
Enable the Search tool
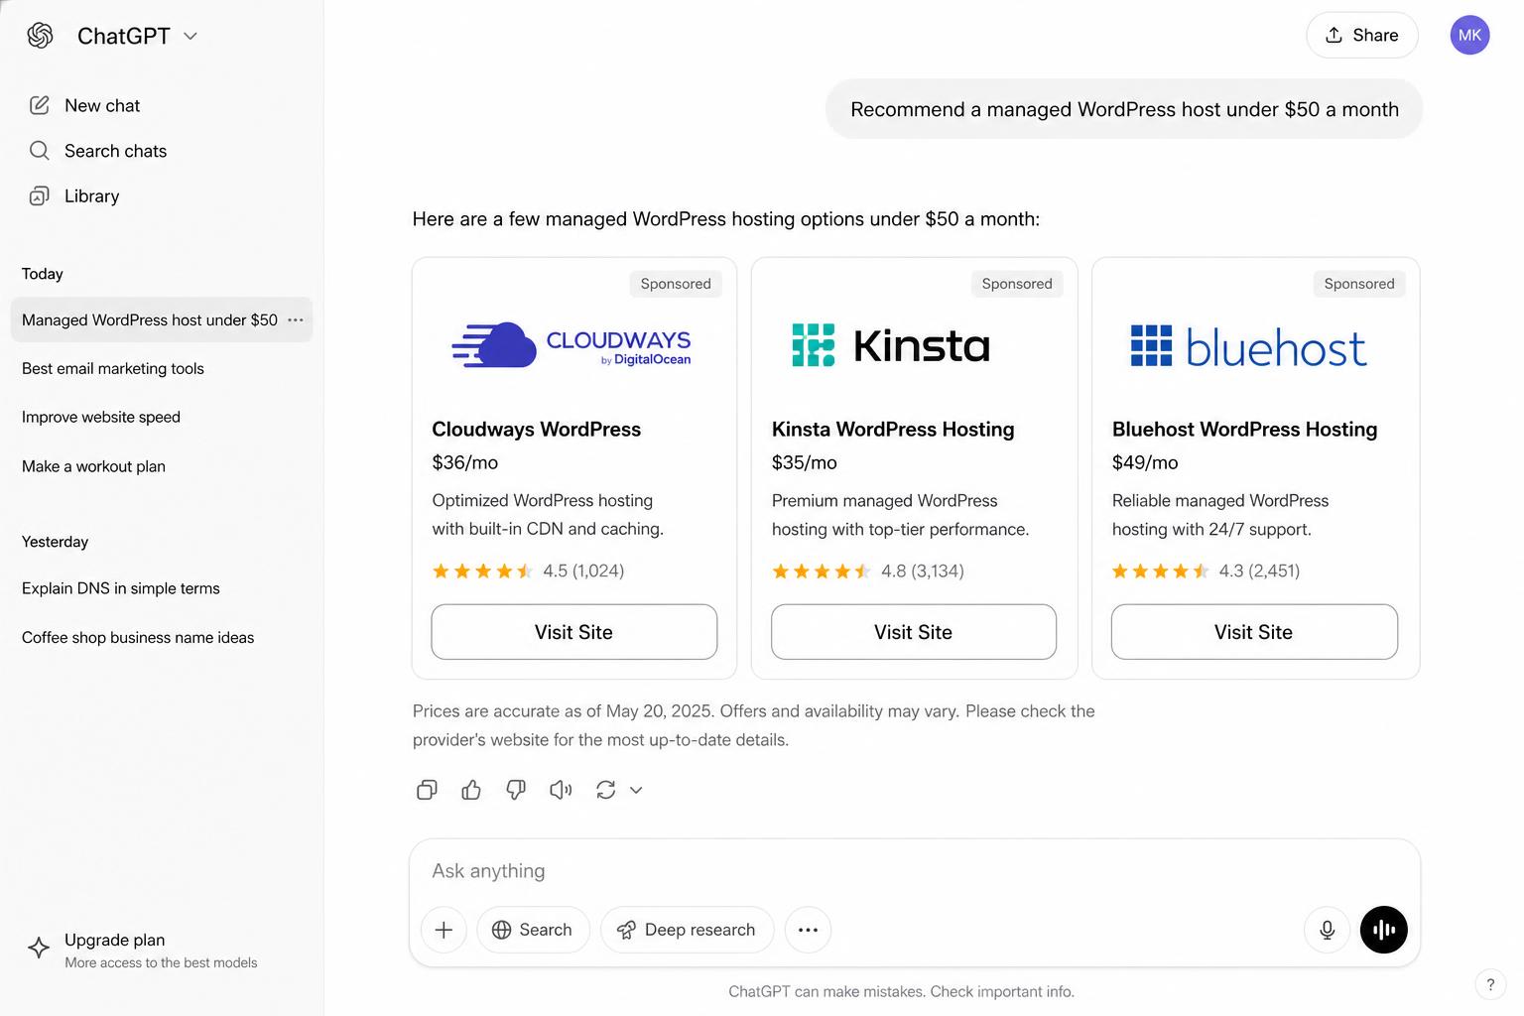(533, 930)
